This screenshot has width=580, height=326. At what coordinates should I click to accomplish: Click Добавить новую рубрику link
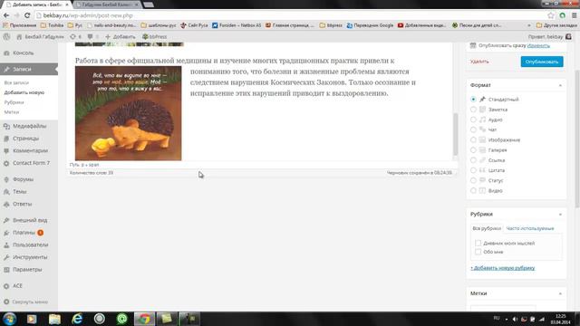(x=503, y=268)
